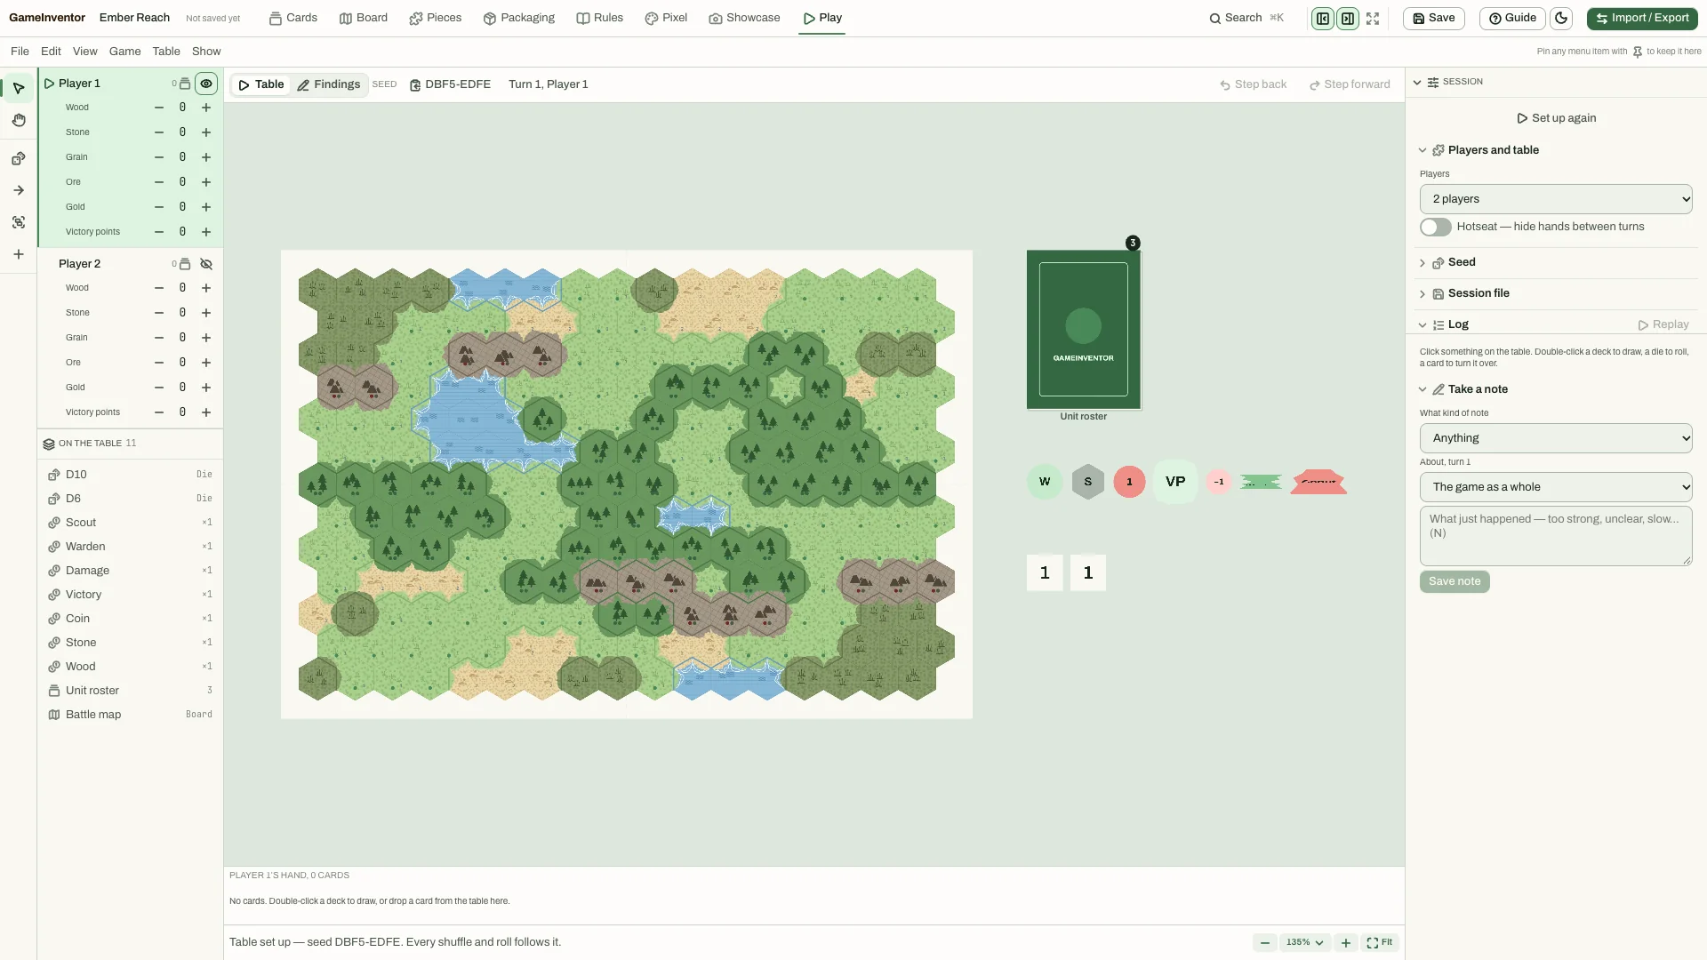Open the 135% zoom level dropdown
This screenshot has width=1707, height=960.
pyautogui.click(x=1304, y=942)
